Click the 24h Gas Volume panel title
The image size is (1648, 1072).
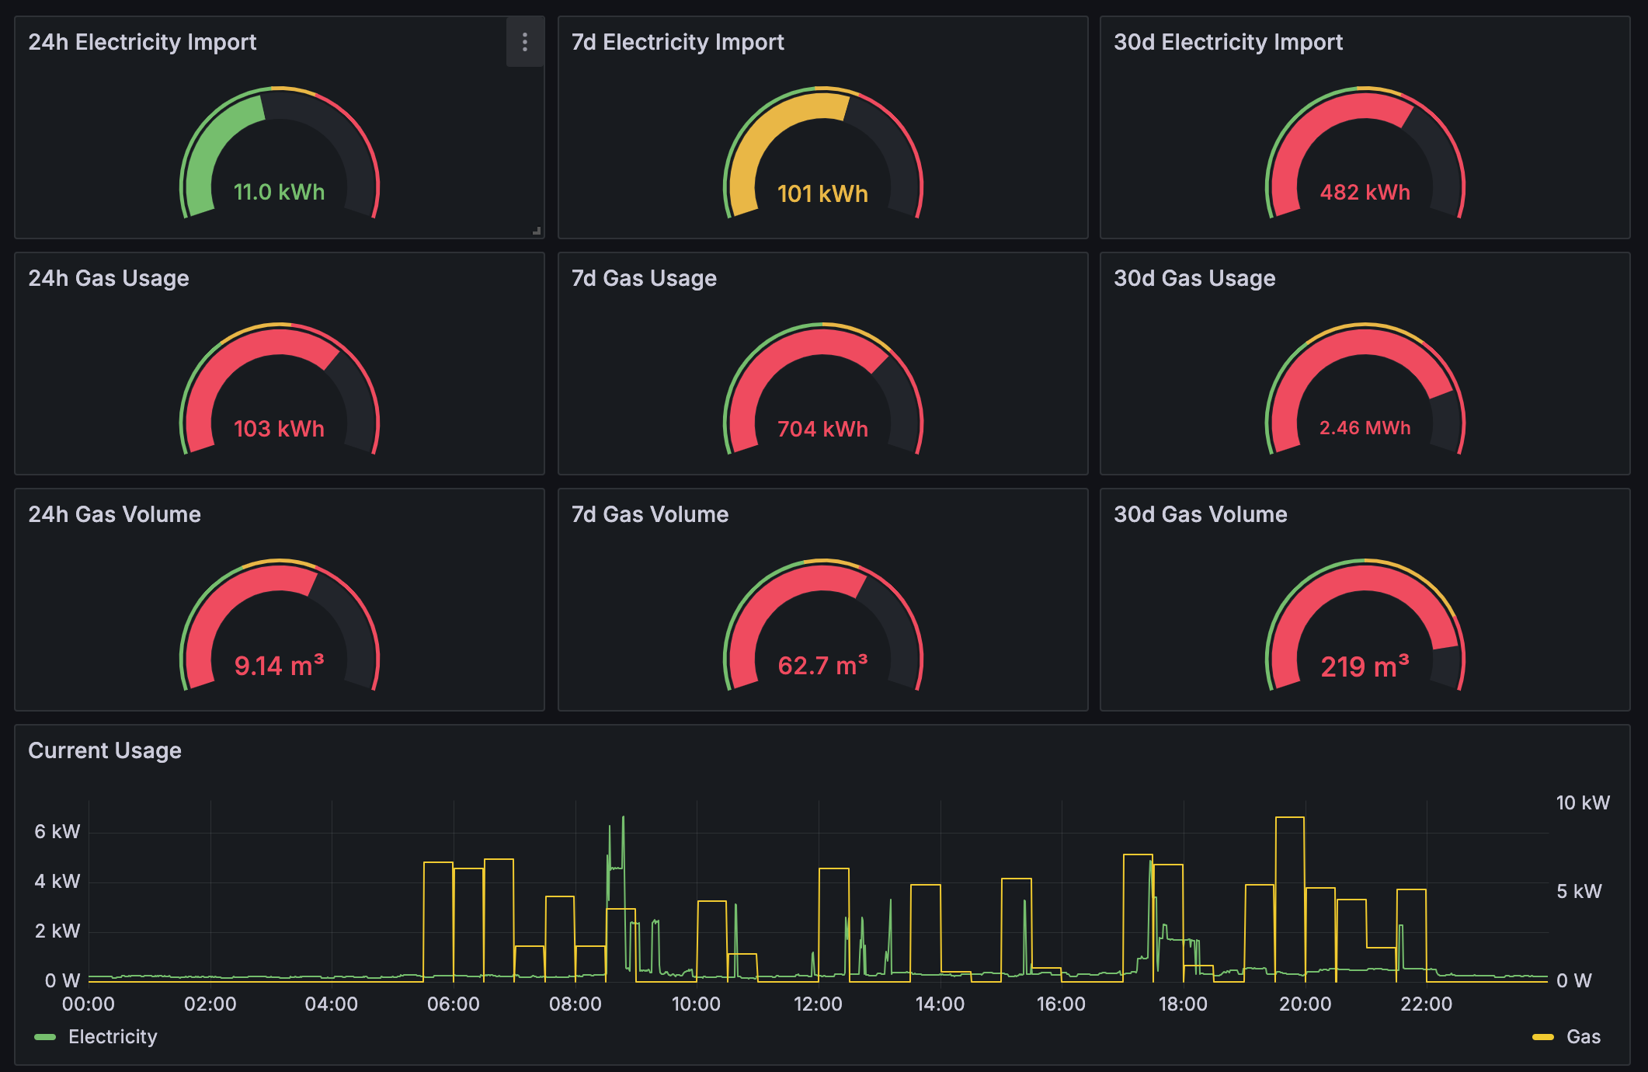[114, 514]
